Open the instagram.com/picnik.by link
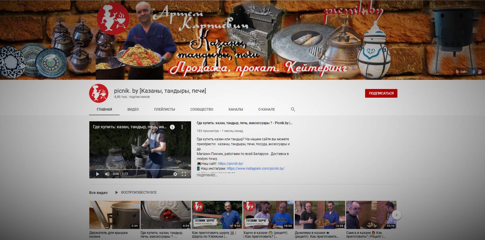Screen dimensions: 485x240 [256, 169]
